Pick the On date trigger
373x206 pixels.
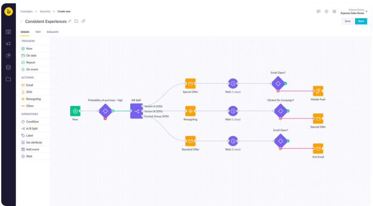33,55
